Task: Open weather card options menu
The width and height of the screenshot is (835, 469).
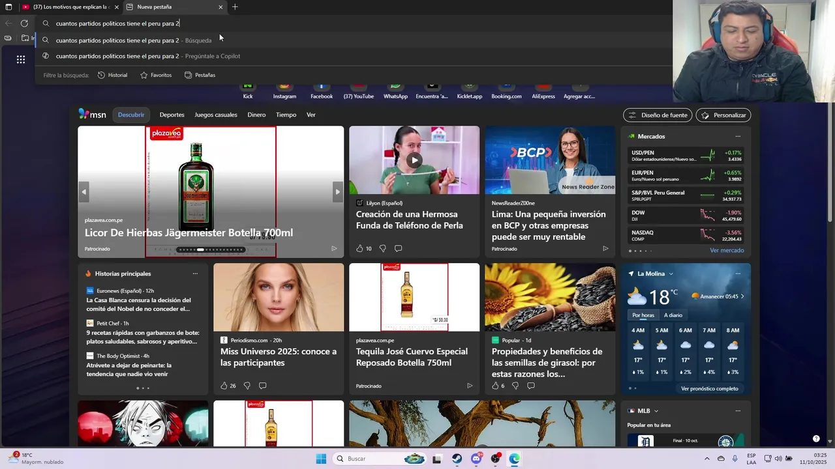Action: [x=738, y=274]
